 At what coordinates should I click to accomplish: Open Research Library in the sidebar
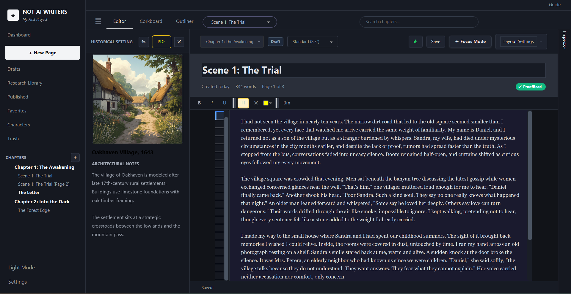pyautogui.click(x=25, y=83)
